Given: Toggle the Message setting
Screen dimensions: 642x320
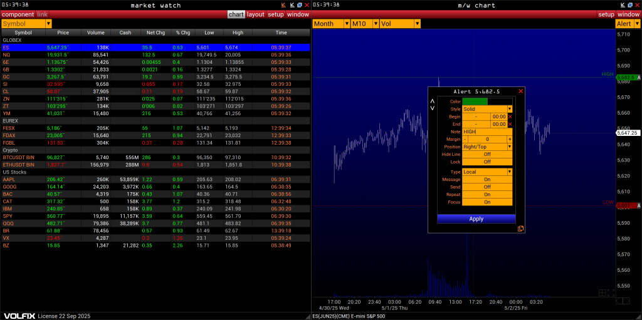Looking at the screenshot, I should (x=487, y=179).
